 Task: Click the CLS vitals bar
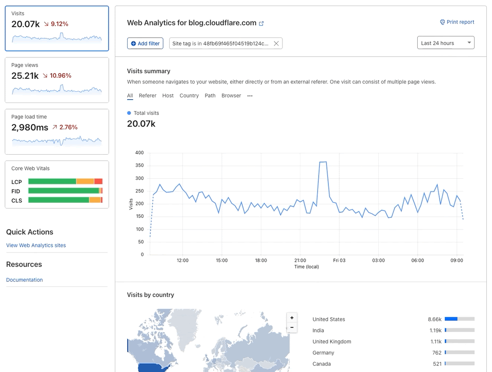pyautogui.click(x=65, y=200)
